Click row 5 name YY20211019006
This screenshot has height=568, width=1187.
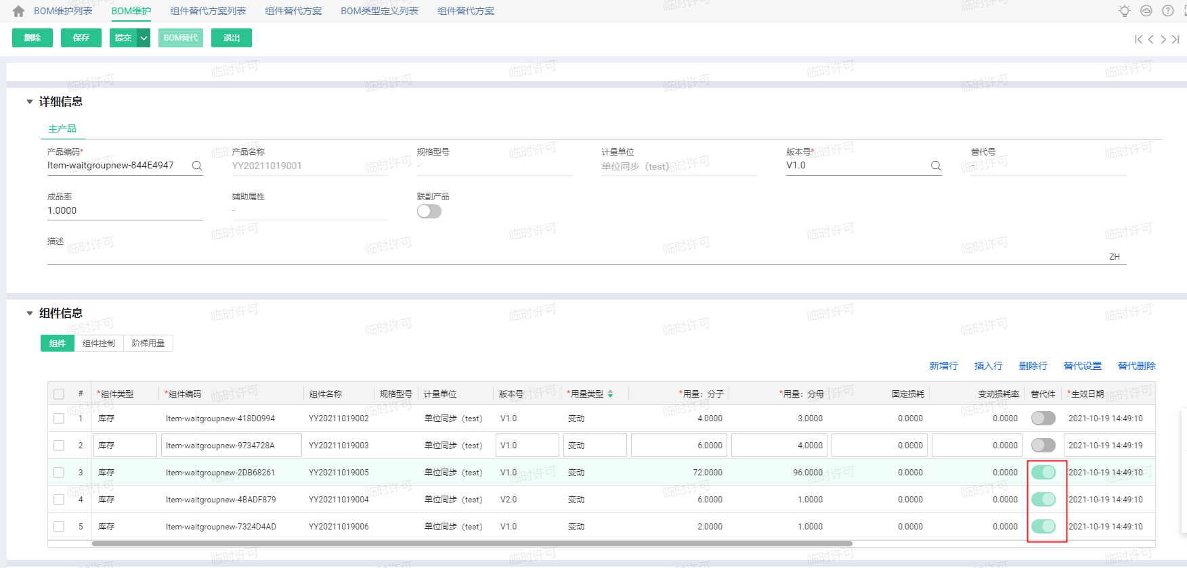tap(339, 527)
